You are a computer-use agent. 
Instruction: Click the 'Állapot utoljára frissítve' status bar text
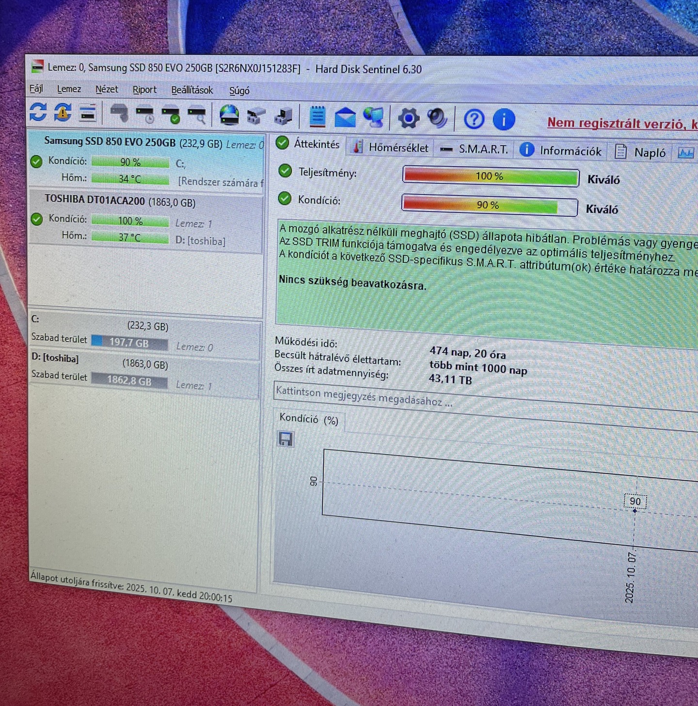[131, 586]
